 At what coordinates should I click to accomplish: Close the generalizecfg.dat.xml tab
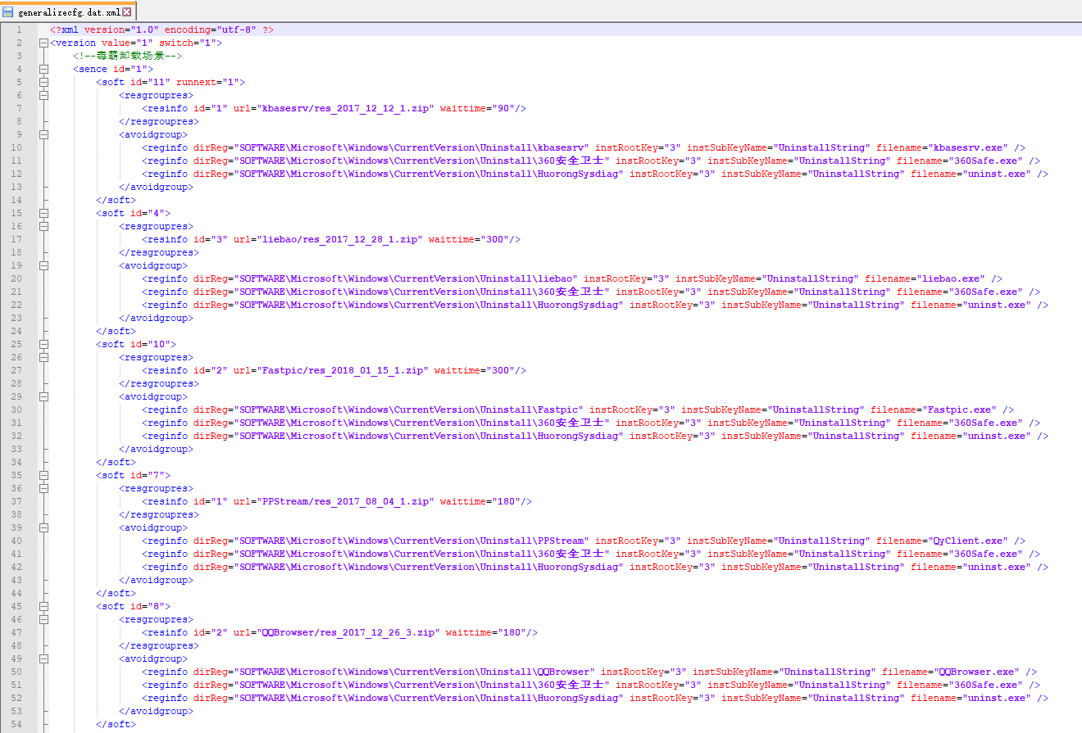tap(127, 12)
